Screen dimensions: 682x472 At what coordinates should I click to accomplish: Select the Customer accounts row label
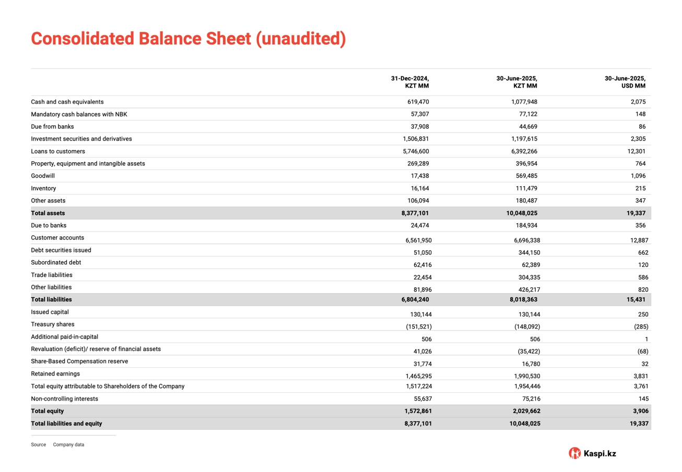pyautogui.click(x=57, y=238)
